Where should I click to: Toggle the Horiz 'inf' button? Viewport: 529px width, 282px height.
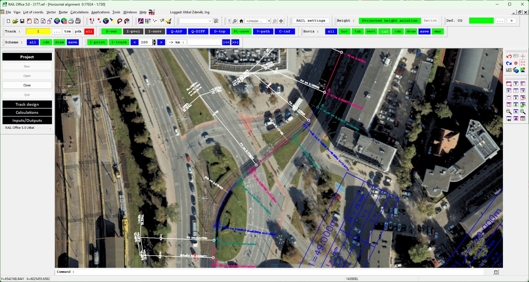pyautogui.click(x=385, y=31)
